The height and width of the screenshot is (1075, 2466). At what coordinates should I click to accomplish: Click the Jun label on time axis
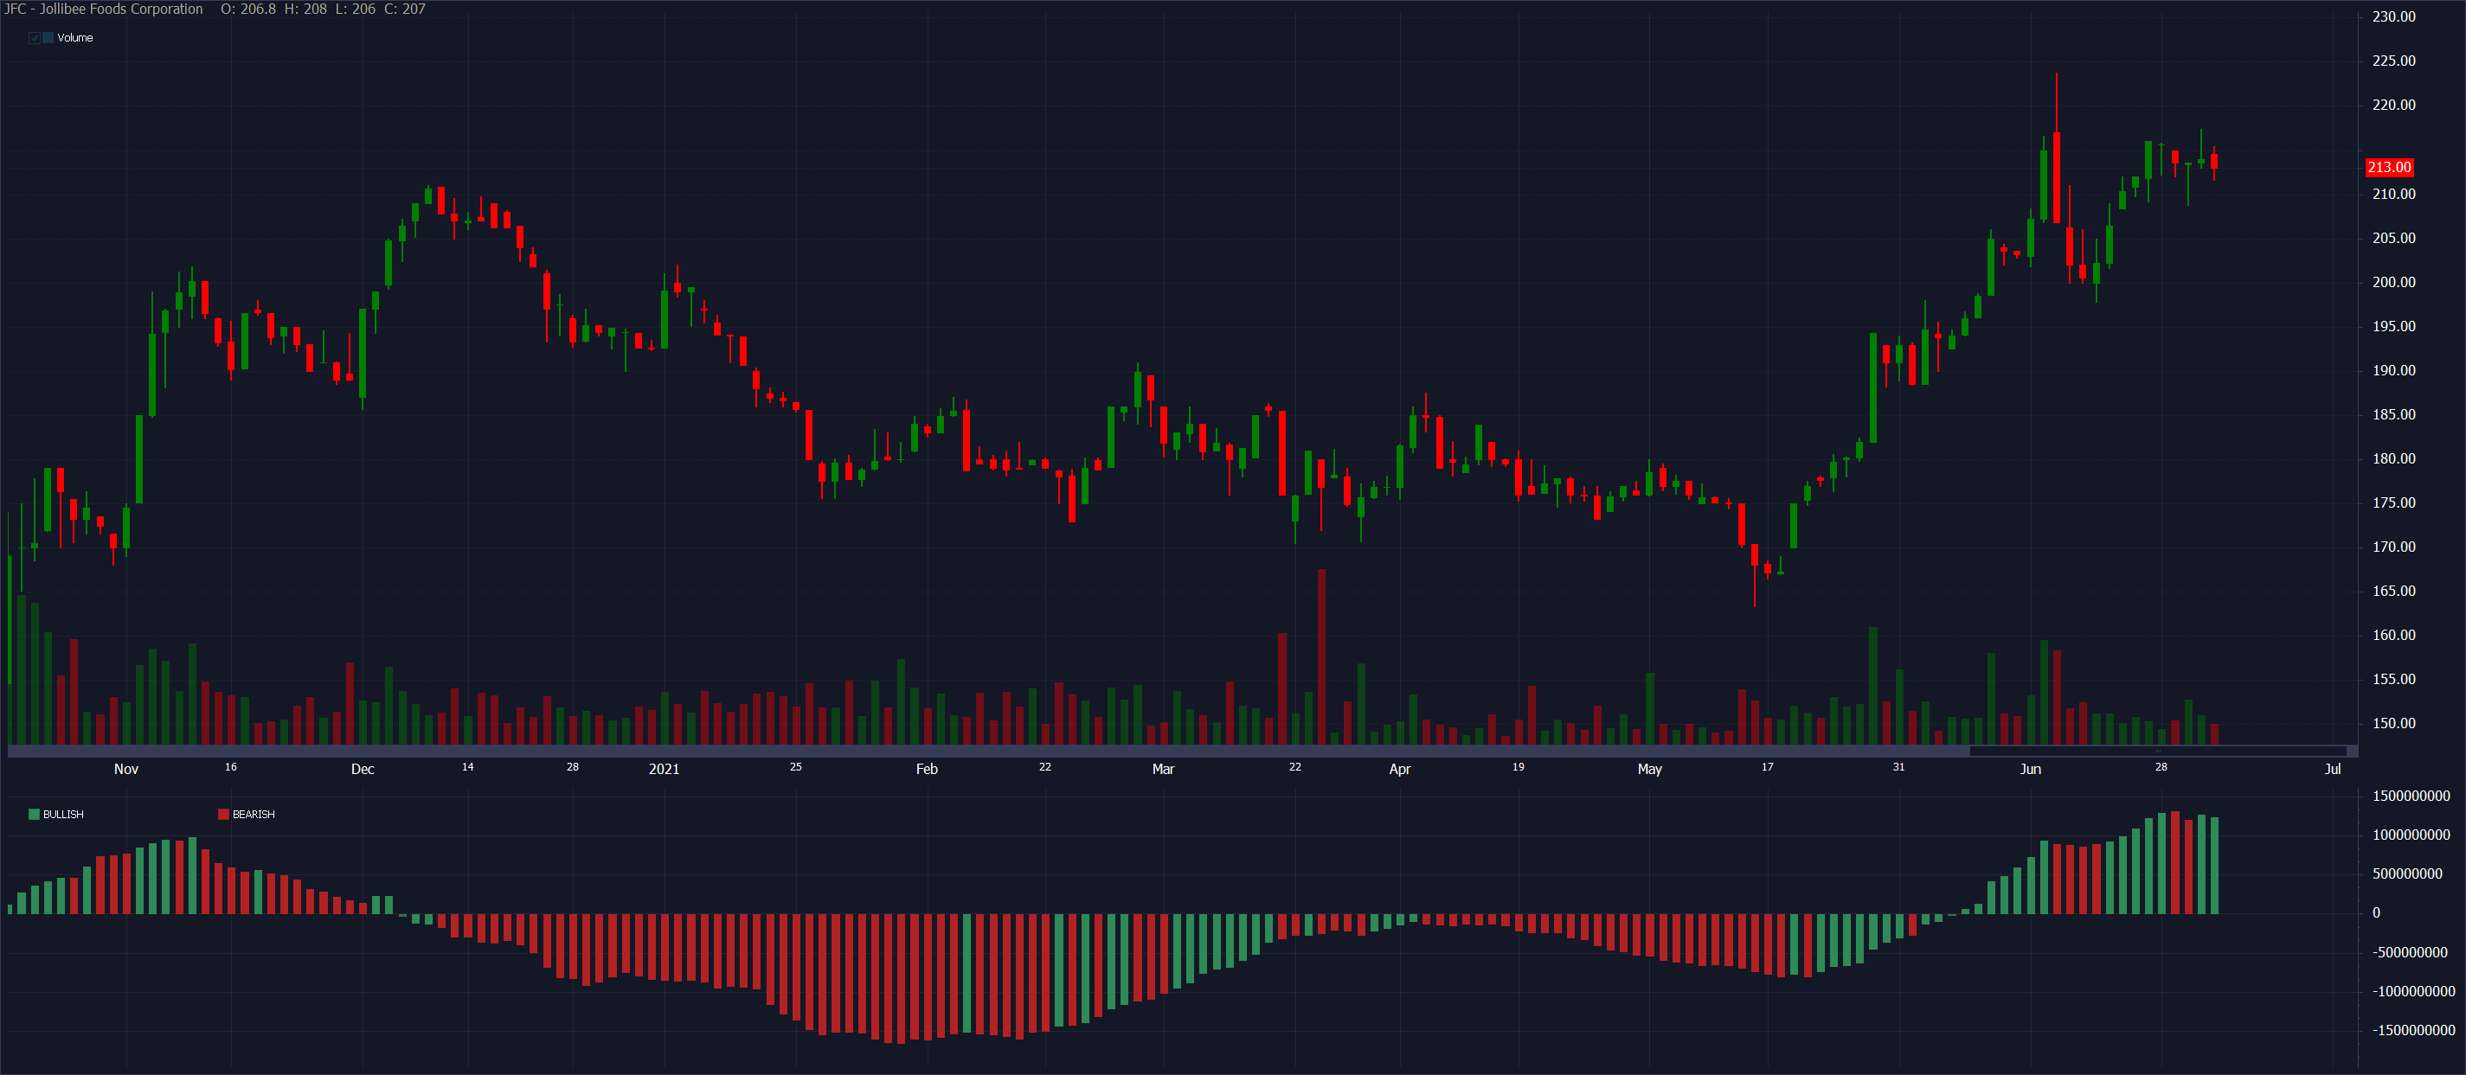2029,770
